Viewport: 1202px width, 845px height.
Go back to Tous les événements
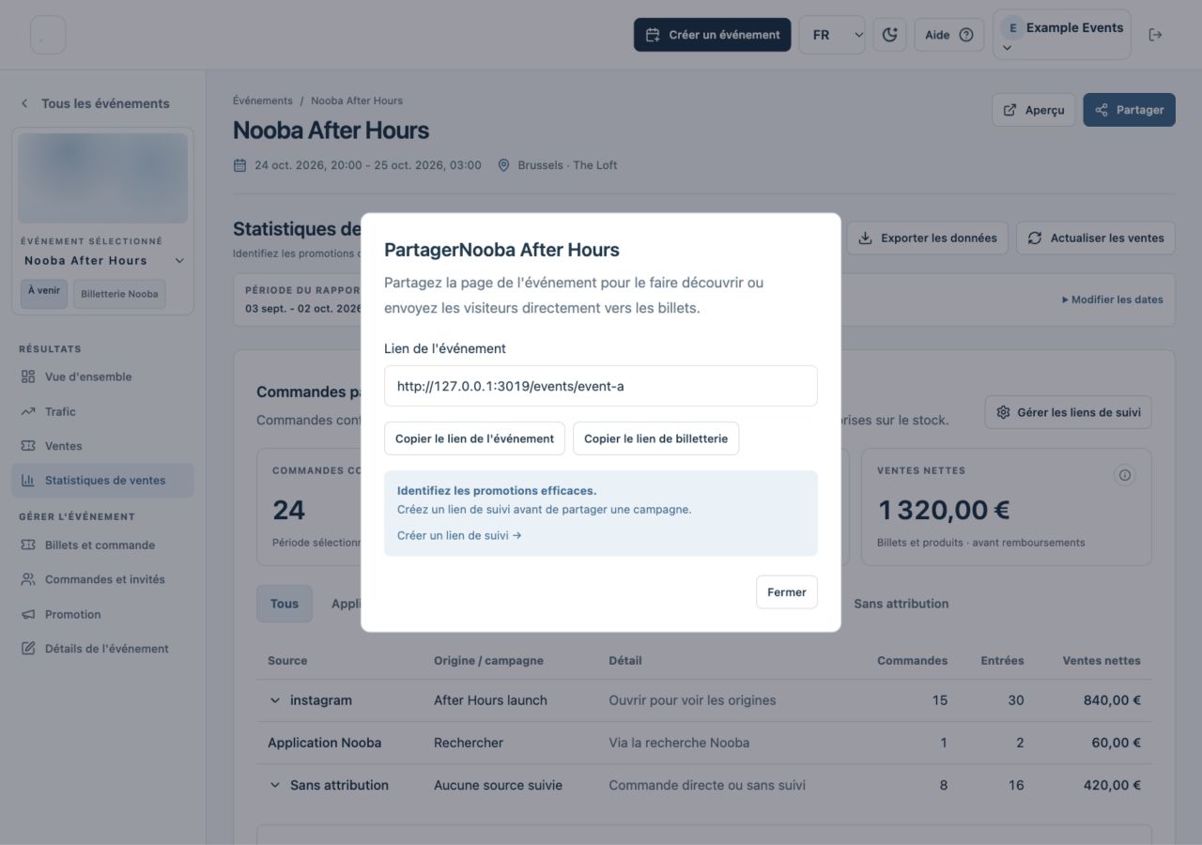point(95,103)
